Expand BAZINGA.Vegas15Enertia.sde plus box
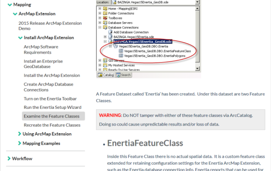The height and width of the screenshot is (171, 271). click(x=105, y=37)
